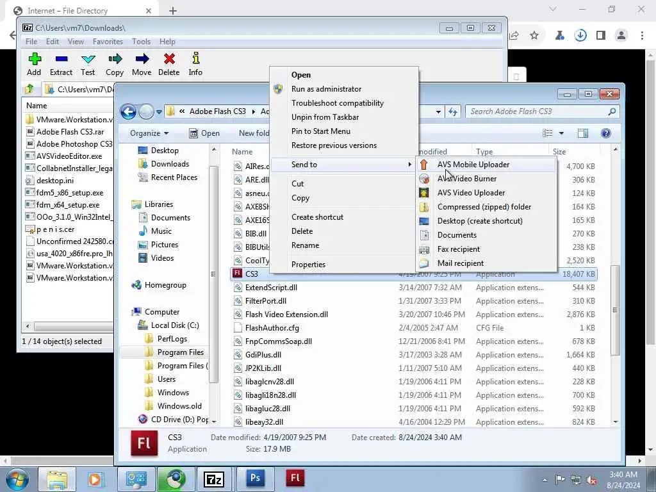
Task: Send to Compressed (zipped) folder
Action: point(486,207)
